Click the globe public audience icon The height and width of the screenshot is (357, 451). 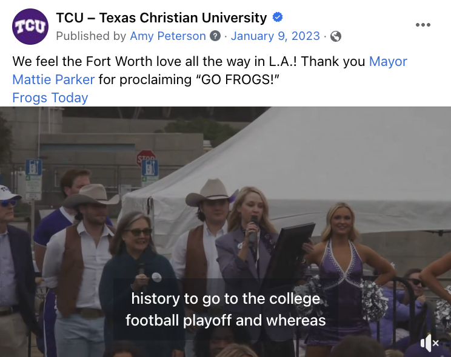click(335, 36)
